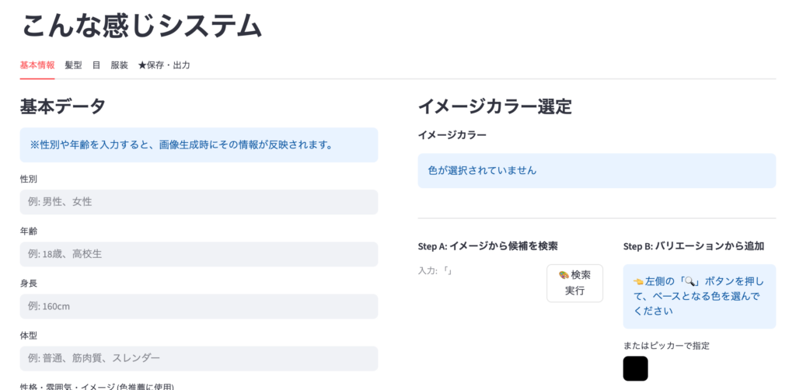The width and height of the screenshot is (796, 390).
Task: Click into the 年齢 text box
Action: [x=199, y=254]
